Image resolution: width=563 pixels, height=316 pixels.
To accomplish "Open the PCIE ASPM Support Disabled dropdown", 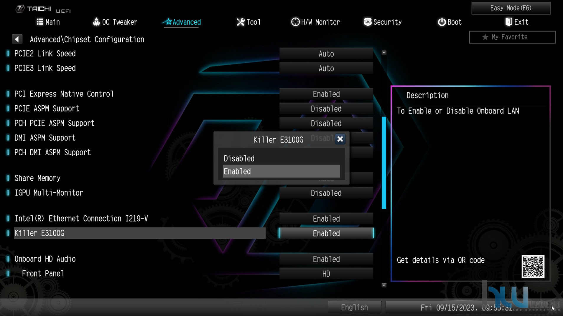I will 326,109.
